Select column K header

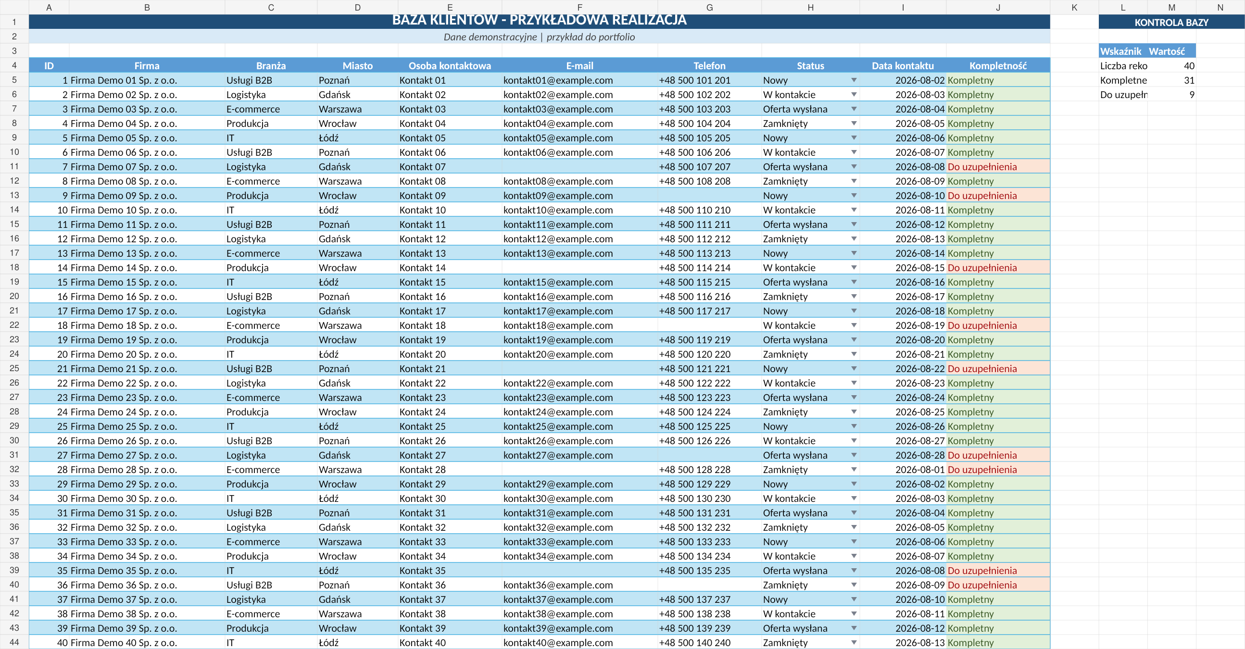click(1074, 7)
